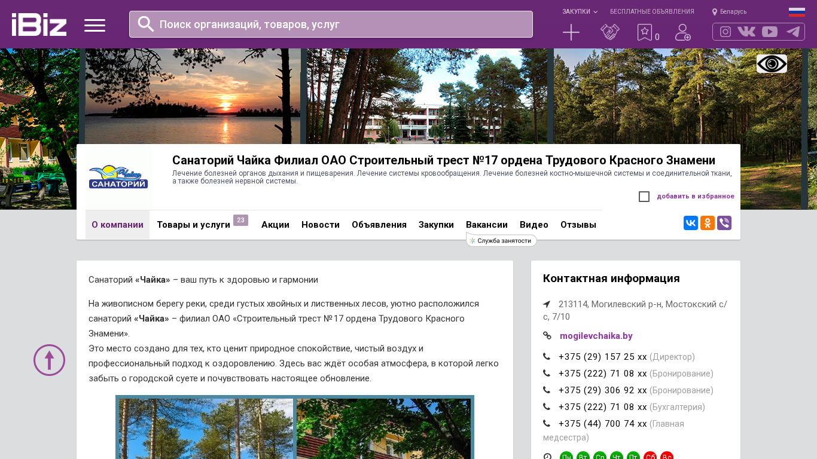This screenshot has height=459, width=817.
Task: Change region from Беларусь
Action: click(729, 11)
